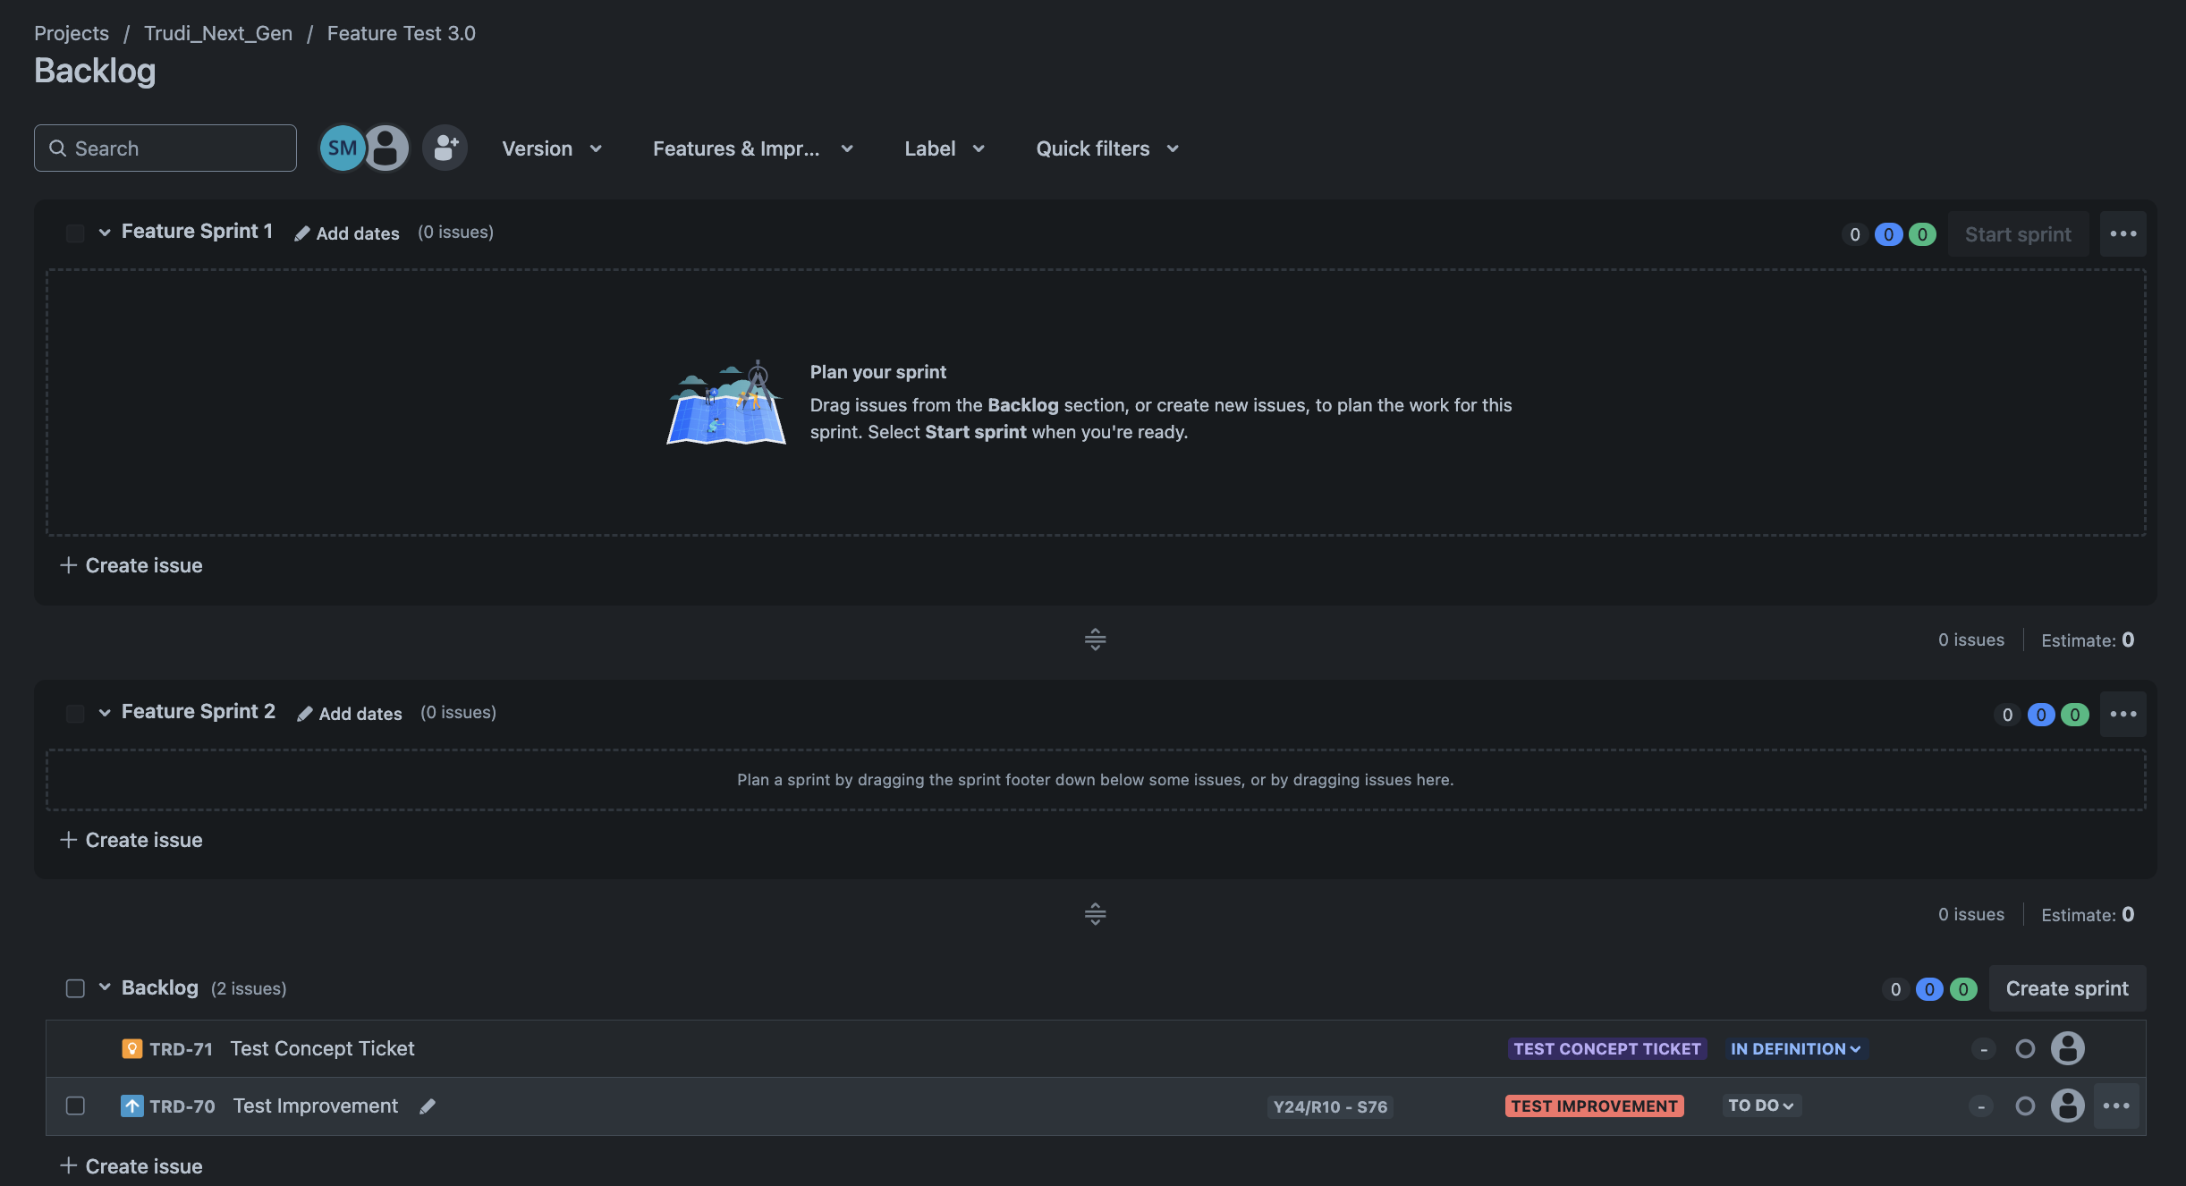Open Feature Sprint 1 more actions menu
The width and height of the screenshot is (2186, 1186).
point(2122,234)
